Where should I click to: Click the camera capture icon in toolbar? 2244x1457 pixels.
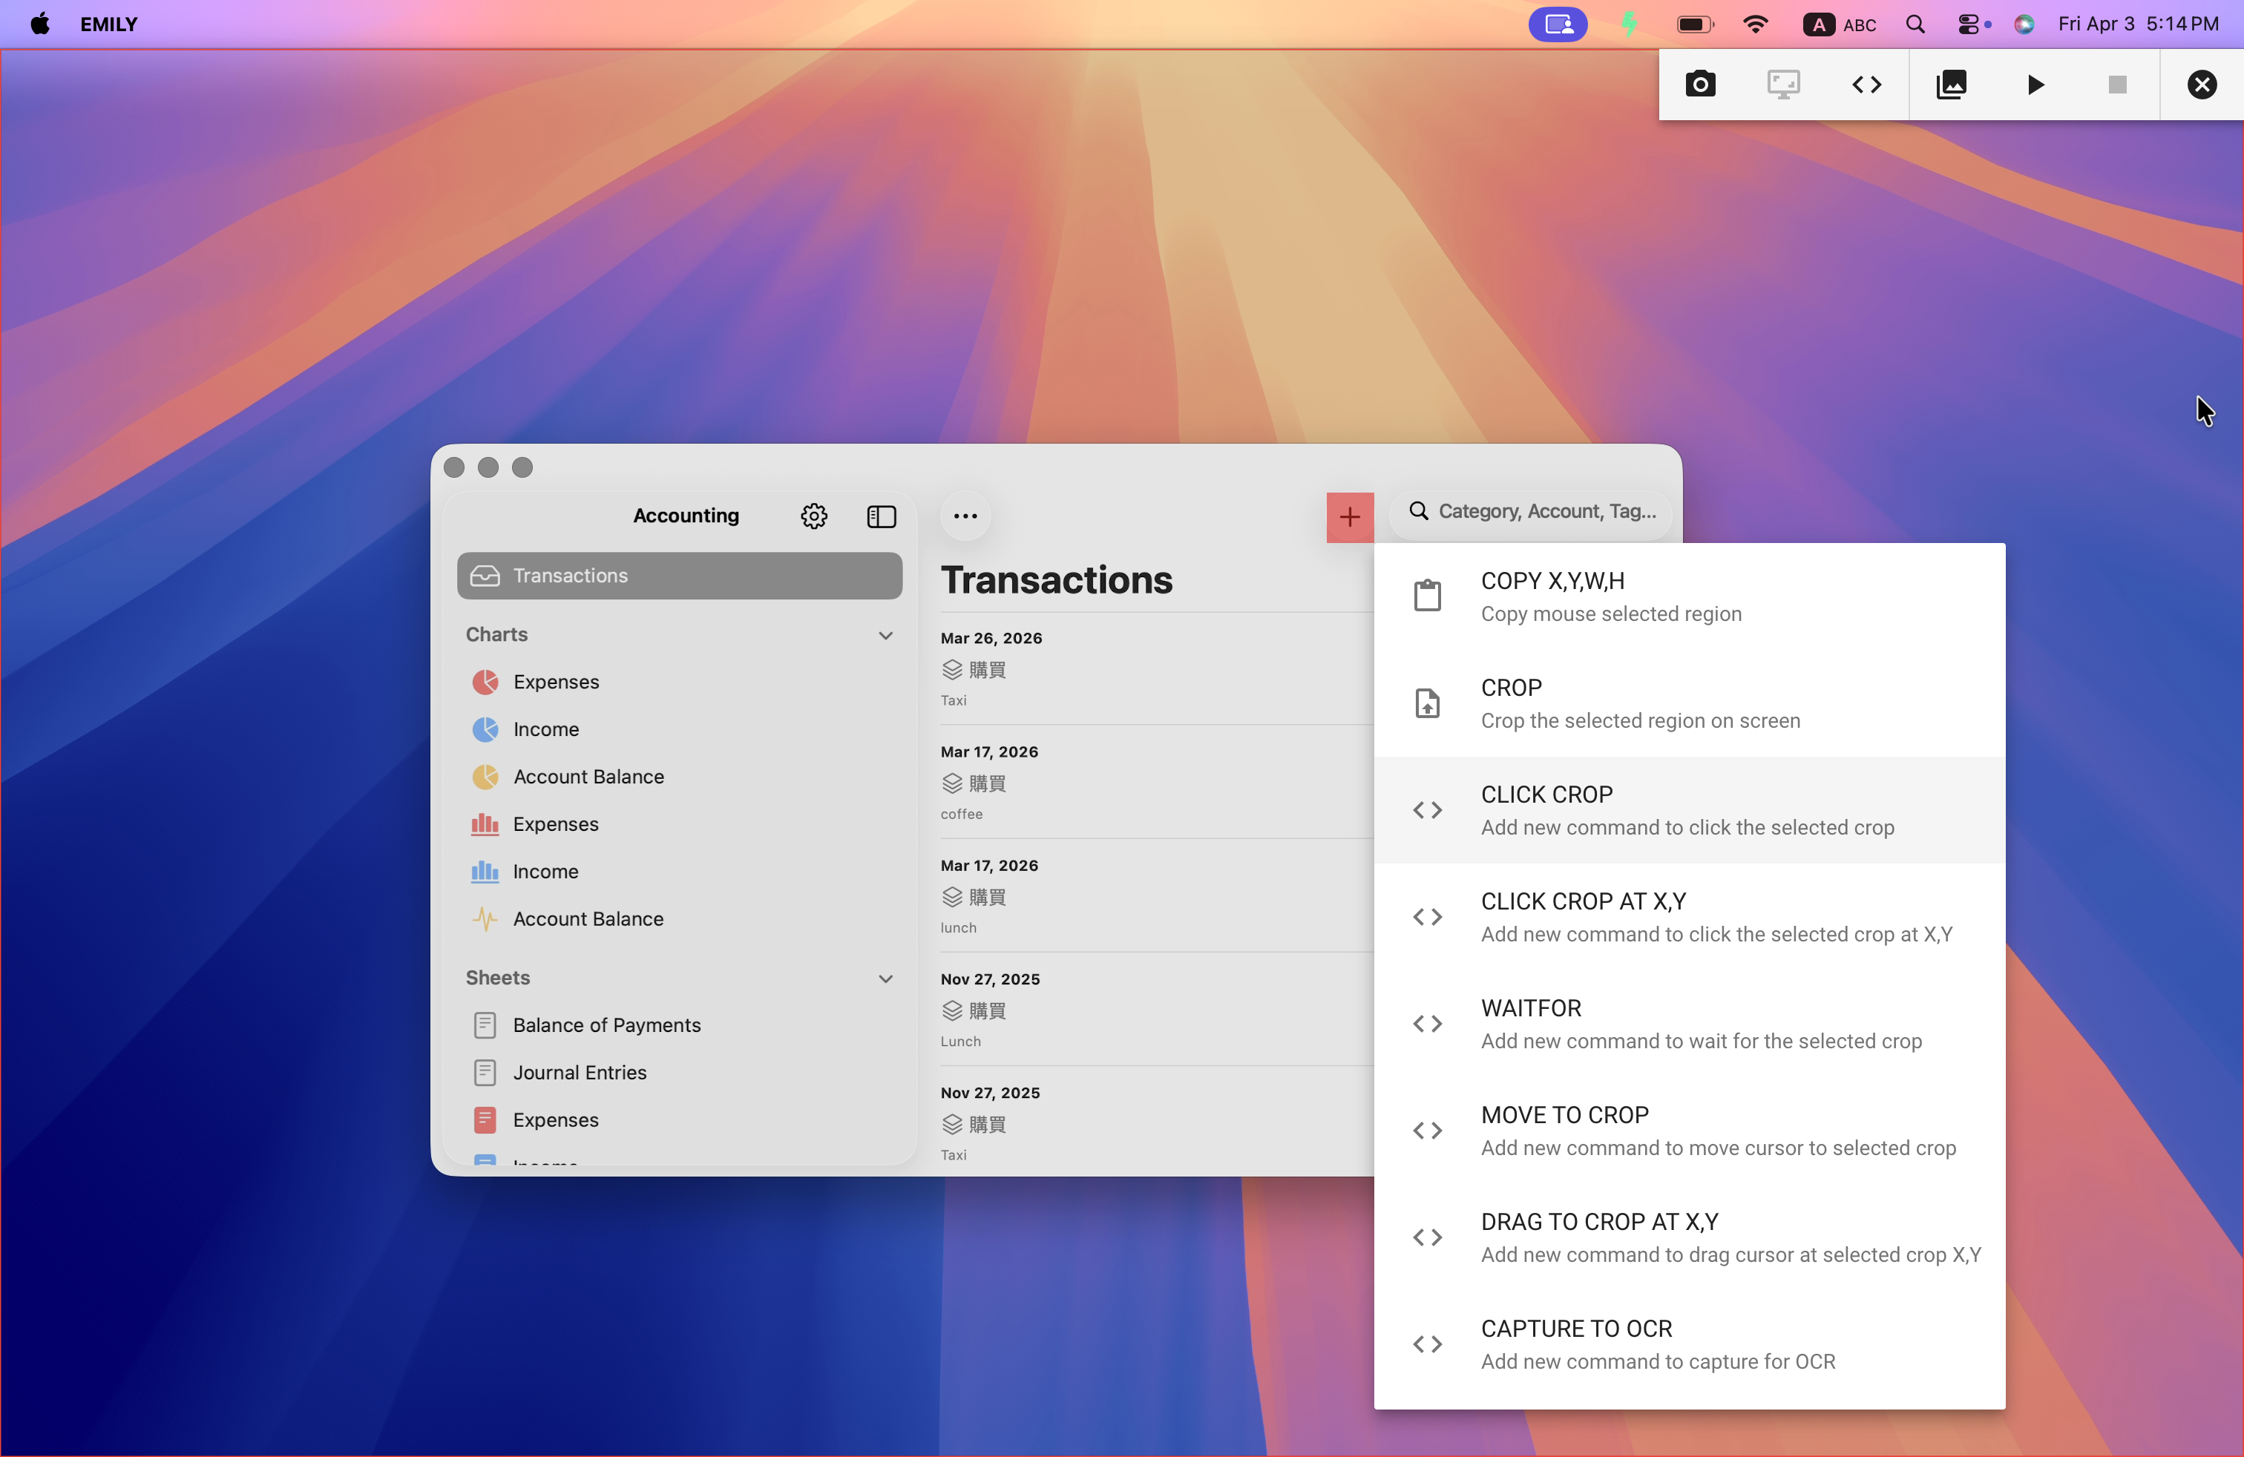[x=1700, y=85]
